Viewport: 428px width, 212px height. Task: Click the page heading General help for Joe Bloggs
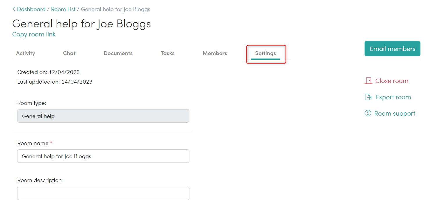[x=81, y=23]
